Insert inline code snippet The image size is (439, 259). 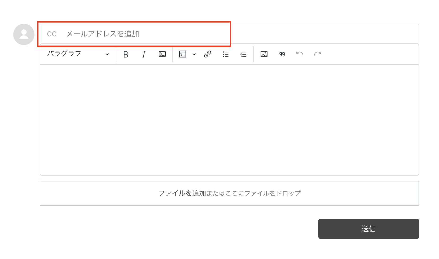pyautogui.click(x=162, y=54)
